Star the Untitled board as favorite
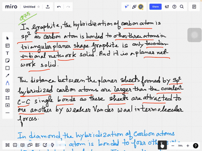The width and height of the screenshot is (202, 151). click(39, 7)
